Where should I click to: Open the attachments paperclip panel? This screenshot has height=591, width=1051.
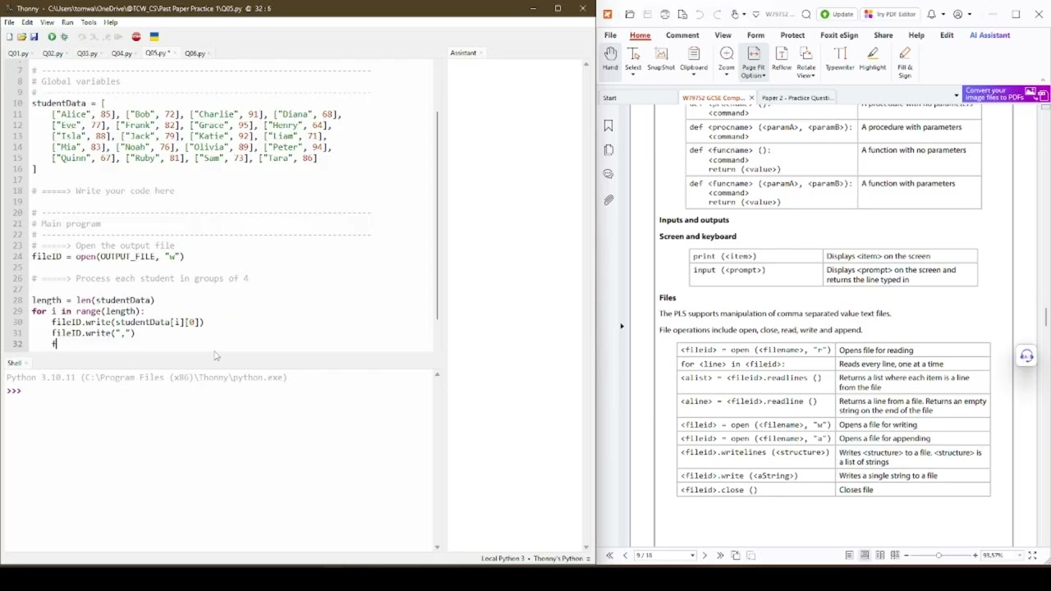tap(608, 199)
